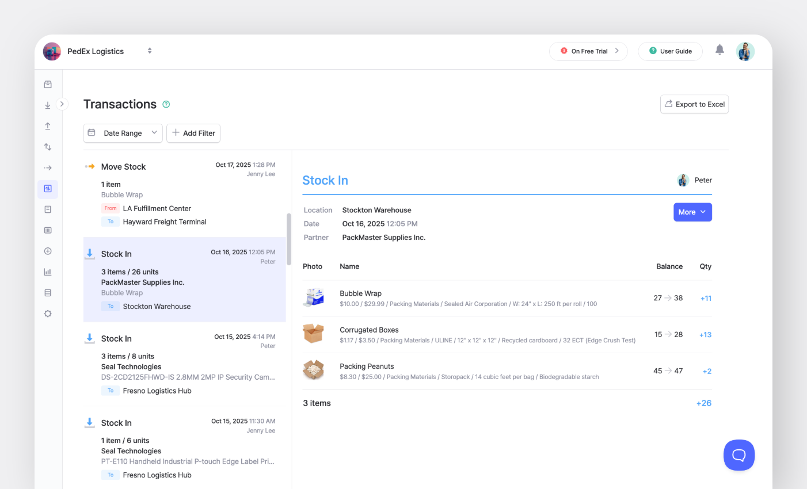Click the Corrugated Boxes product thumbnail
This screenshot has width=807, height=489.
coord(313,334)
